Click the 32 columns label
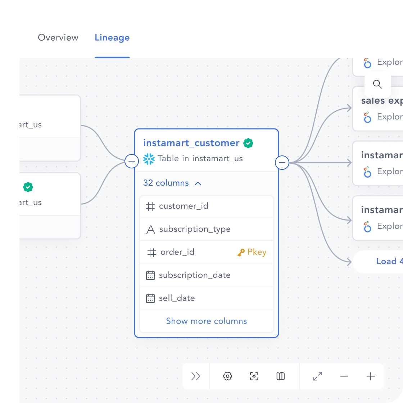This screenshot has width=403, height=403. pos(166,183)
